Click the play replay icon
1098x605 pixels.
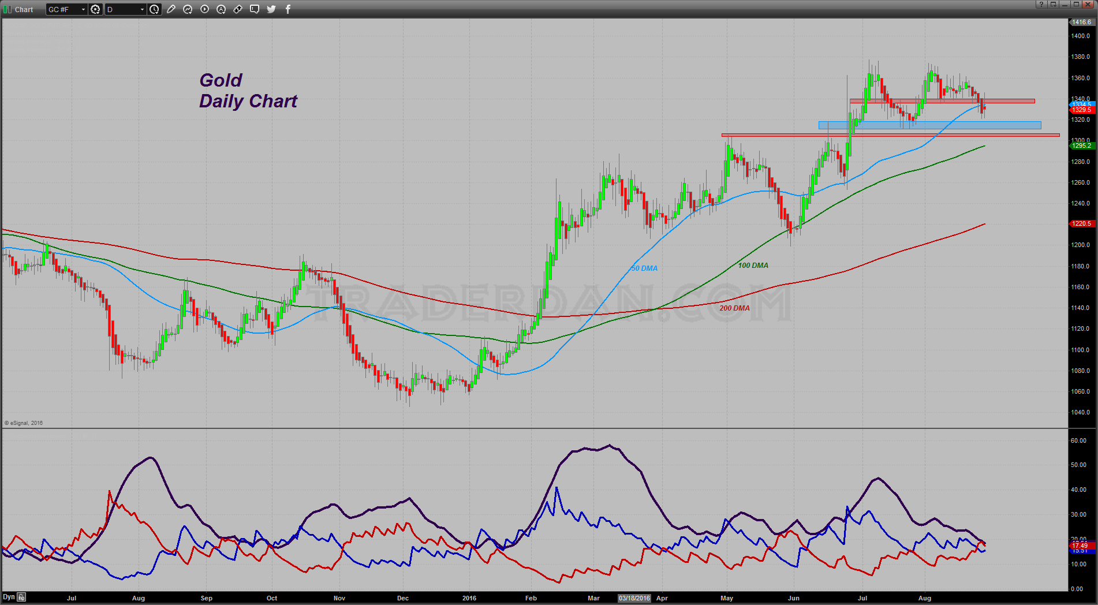(204, 9)
